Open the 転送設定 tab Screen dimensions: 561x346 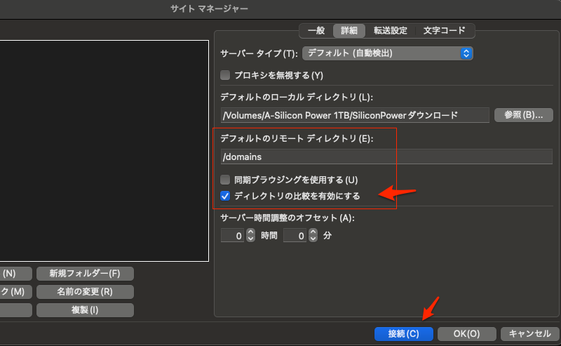390,31
